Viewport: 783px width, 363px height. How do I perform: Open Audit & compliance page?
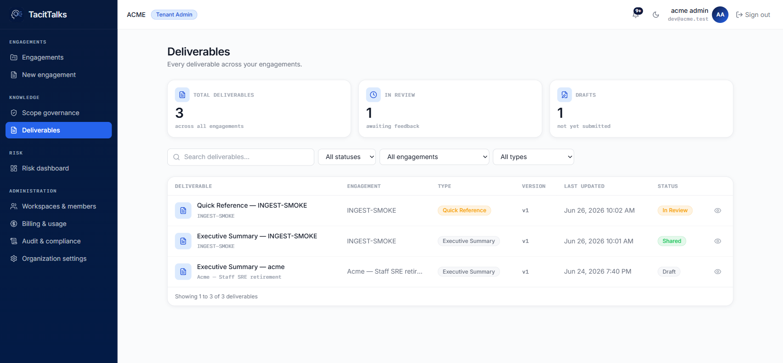58,241
